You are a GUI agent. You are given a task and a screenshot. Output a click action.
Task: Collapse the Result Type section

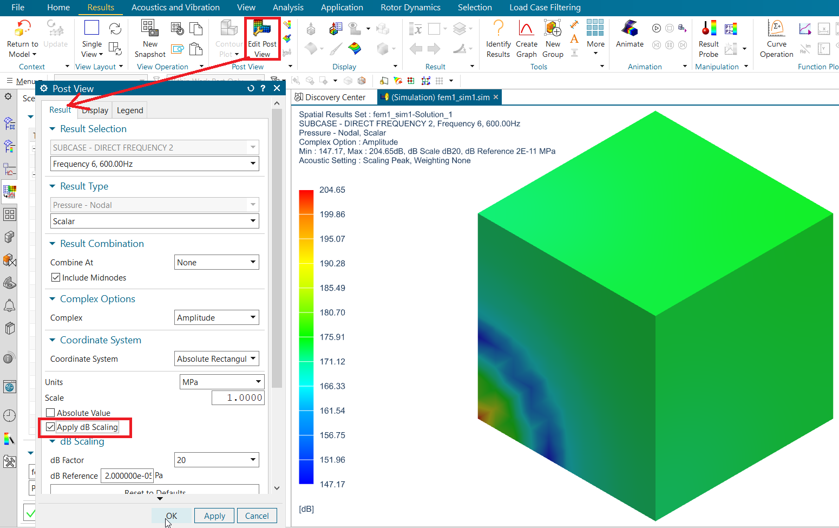pyautogui.click(x=53, y=186)
